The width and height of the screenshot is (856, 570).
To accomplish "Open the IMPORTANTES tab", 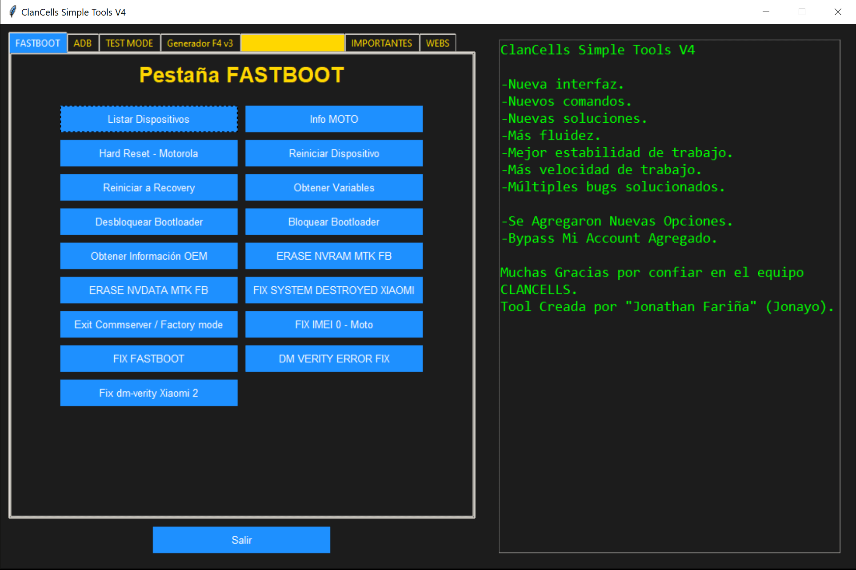I will [381, 44].
